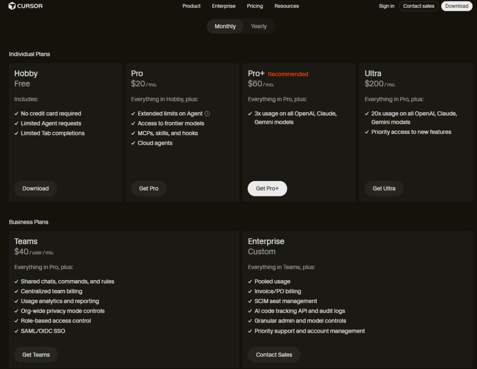477x369 pixels.
Task: Click Get Pro+ on the recommended plan
Action: (x=267, y=188)
